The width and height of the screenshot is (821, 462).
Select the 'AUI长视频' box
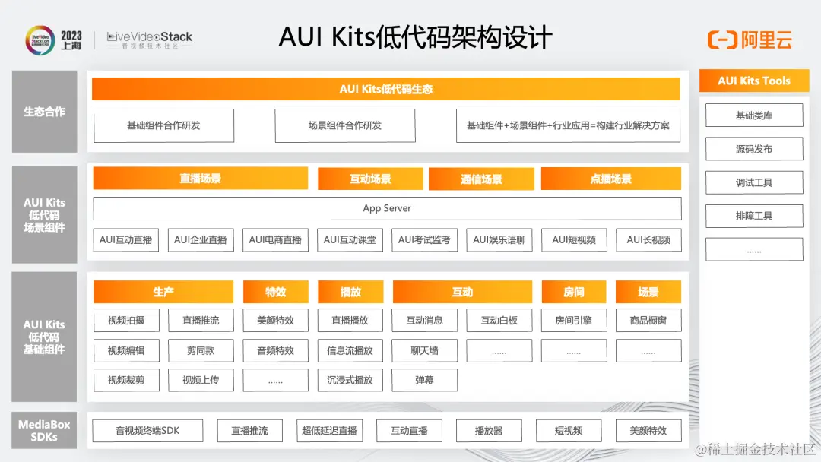(x=648, y=240)
